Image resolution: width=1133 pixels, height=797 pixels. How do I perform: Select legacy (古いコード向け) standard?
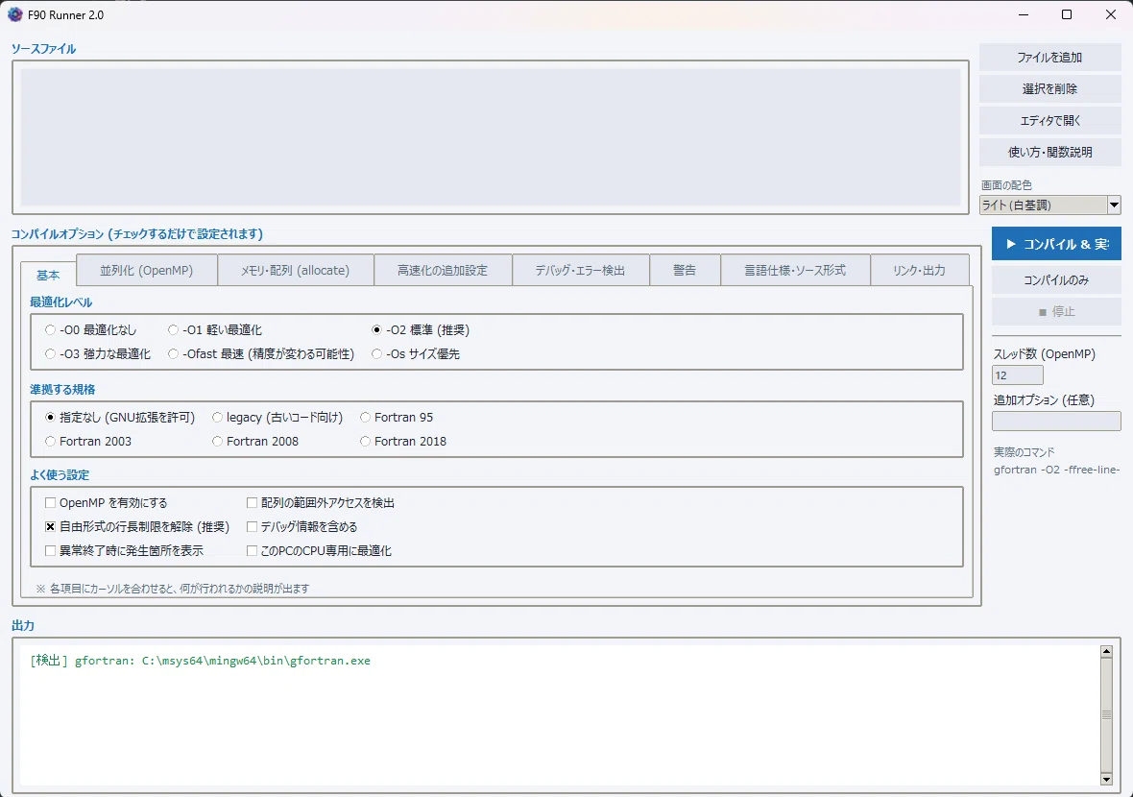(x=277, y=418)
